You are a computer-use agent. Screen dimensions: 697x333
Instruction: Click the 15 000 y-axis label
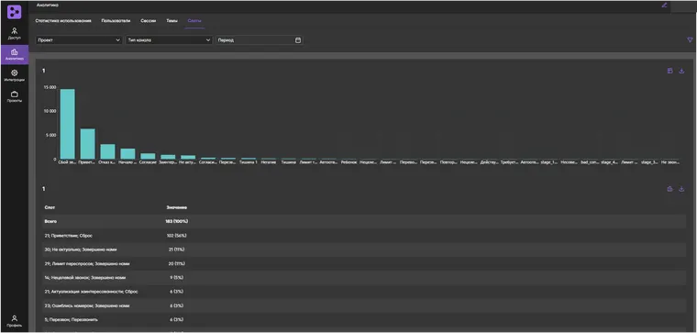(x=50, y=87)
